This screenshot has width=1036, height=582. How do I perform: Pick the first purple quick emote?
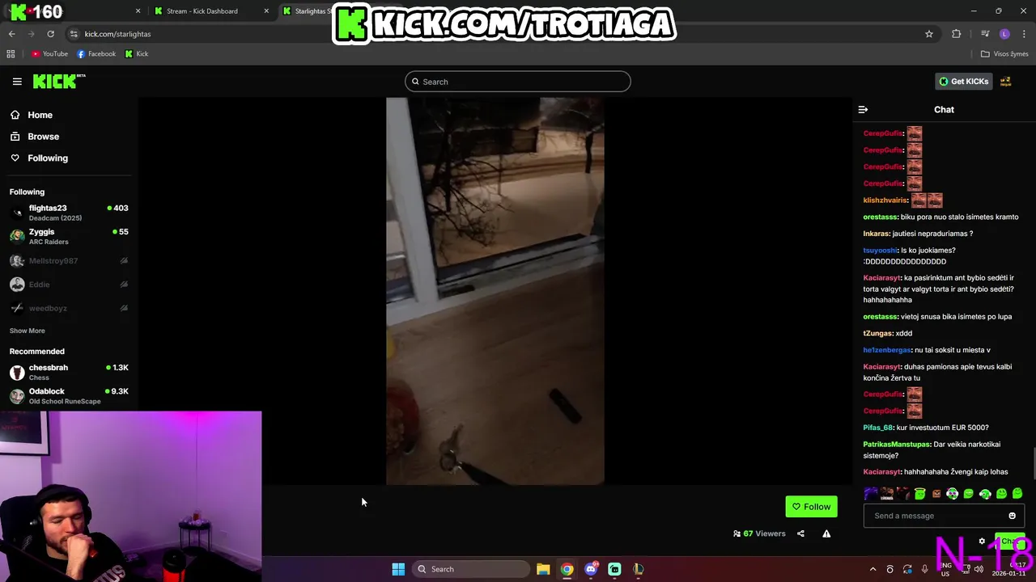pyautogui.click(x=871, y=493)
